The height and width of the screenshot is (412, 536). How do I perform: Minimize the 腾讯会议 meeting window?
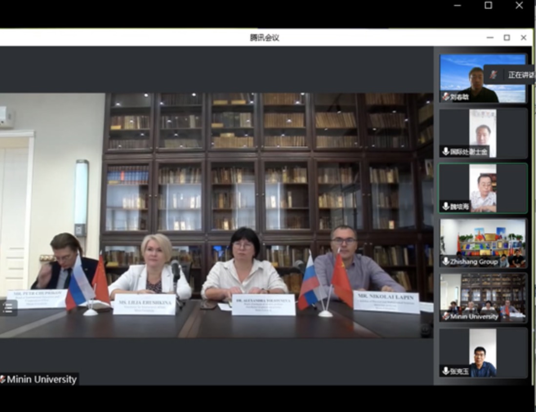[490, 38]
